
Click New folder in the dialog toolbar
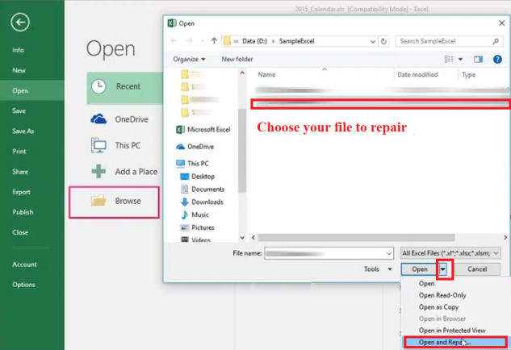[237, 59]
